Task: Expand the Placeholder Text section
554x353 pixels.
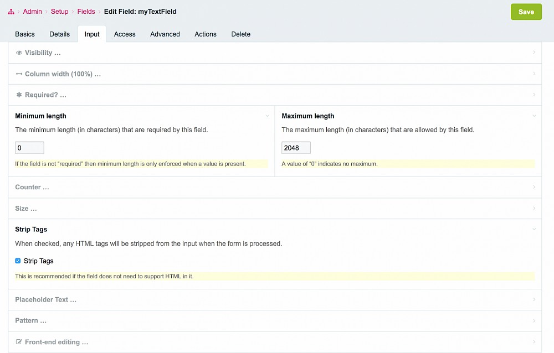Action: (x=45, y=299)
